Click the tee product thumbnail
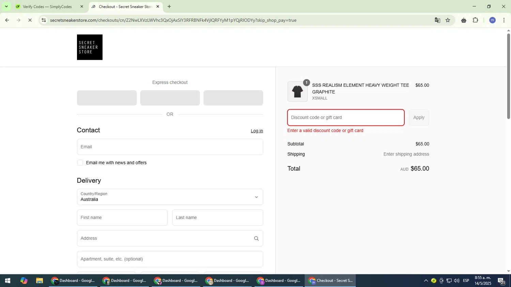Screen dimensions: 511x287 pos(297,91)
